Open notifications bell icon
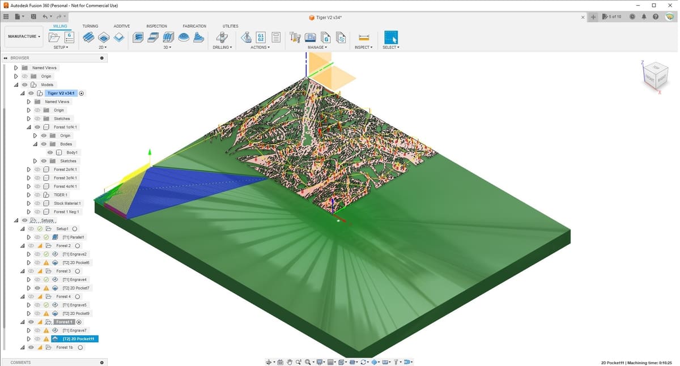680x366 pixels. pos(644,17)
